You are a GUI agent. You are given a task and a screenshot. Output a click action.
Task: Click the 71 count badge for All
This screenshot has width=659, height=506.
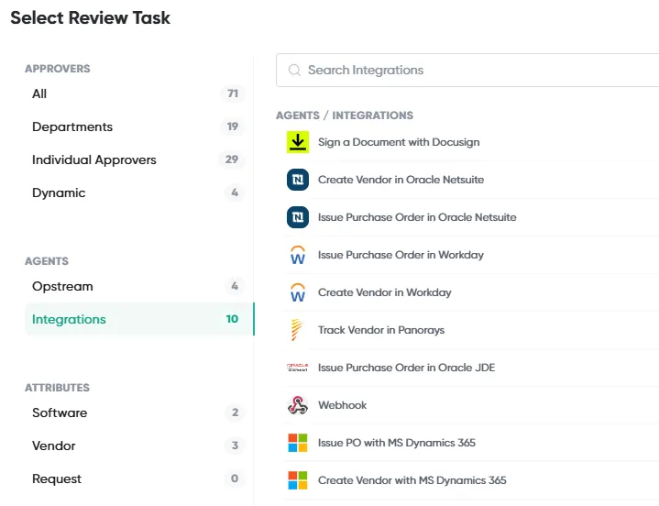click(x=233, y=93)
